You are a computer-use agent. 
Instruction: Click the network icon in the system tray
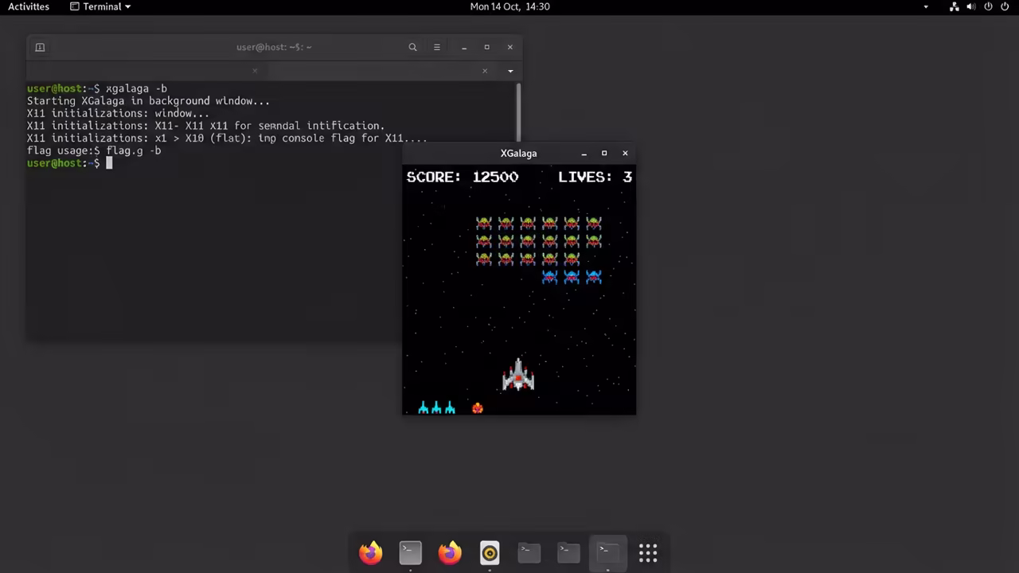click(955, 6)
